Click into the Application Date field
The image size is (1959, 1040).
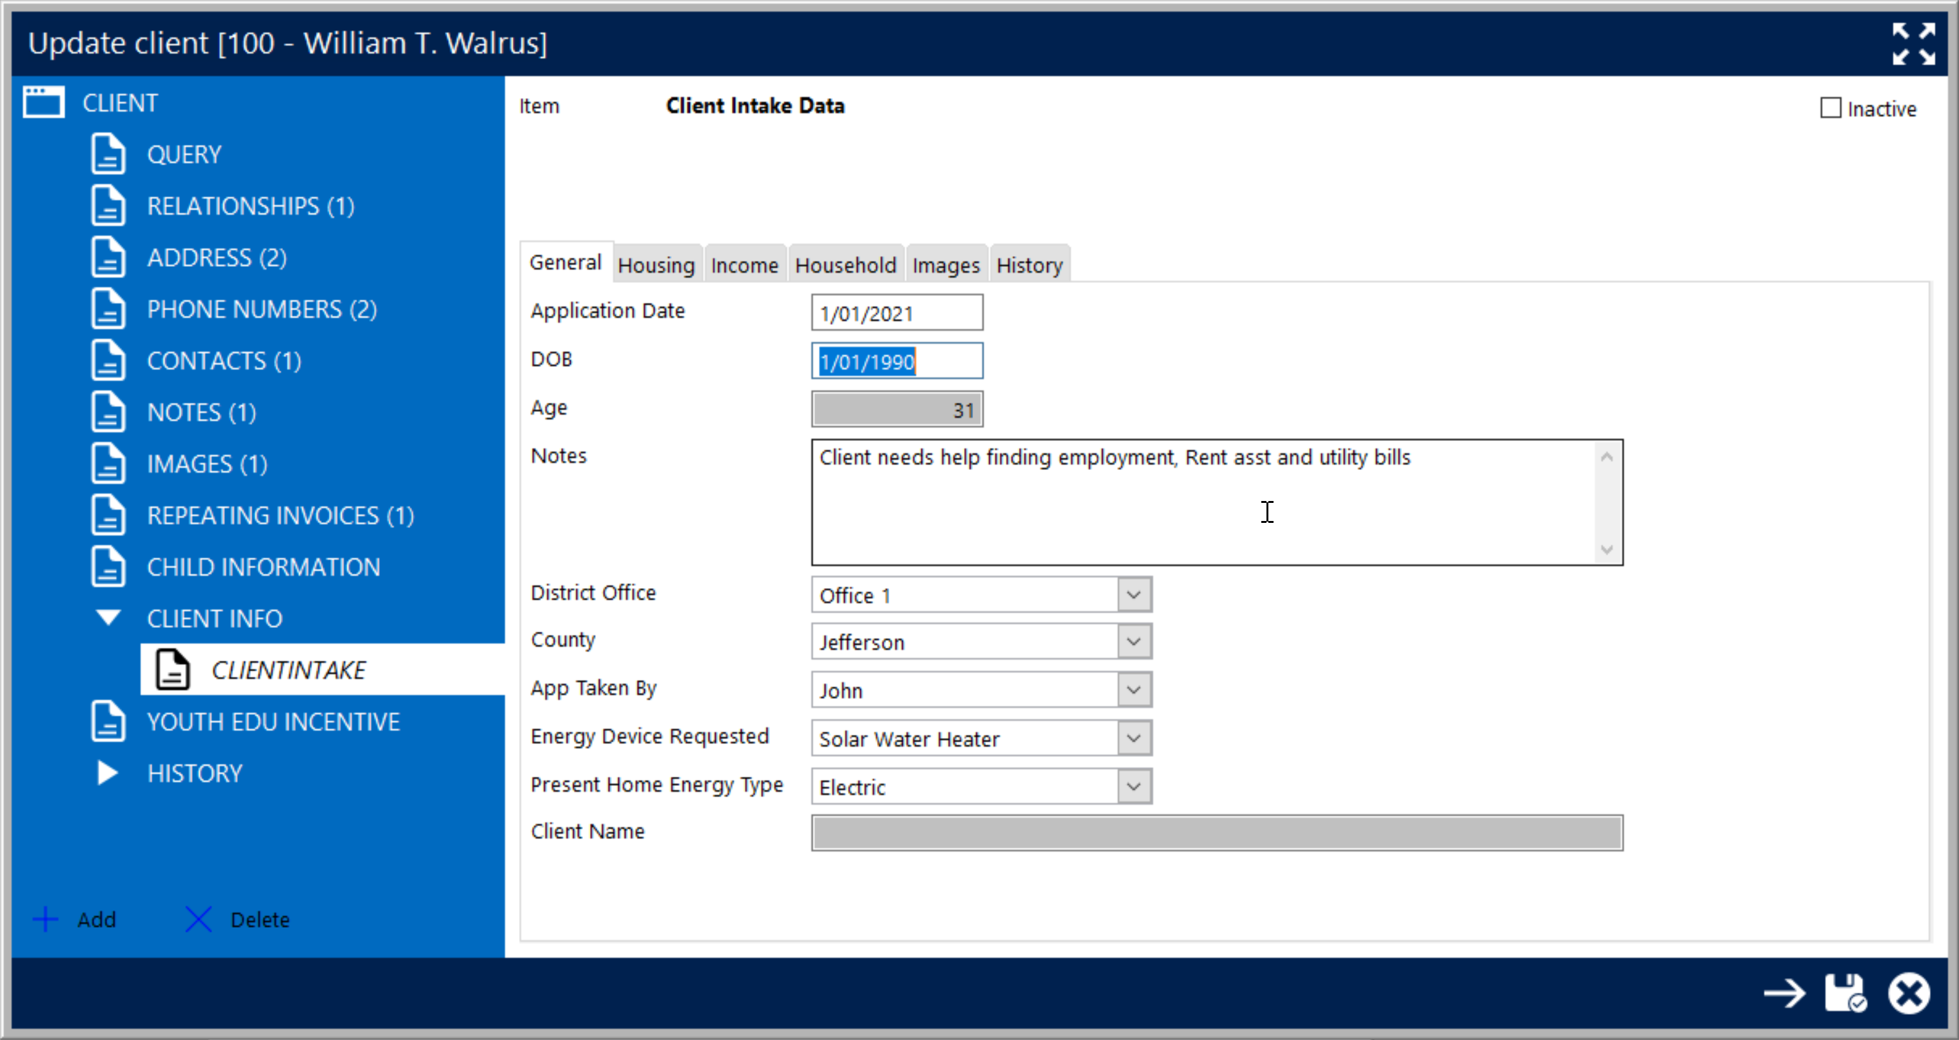[896, 313]
